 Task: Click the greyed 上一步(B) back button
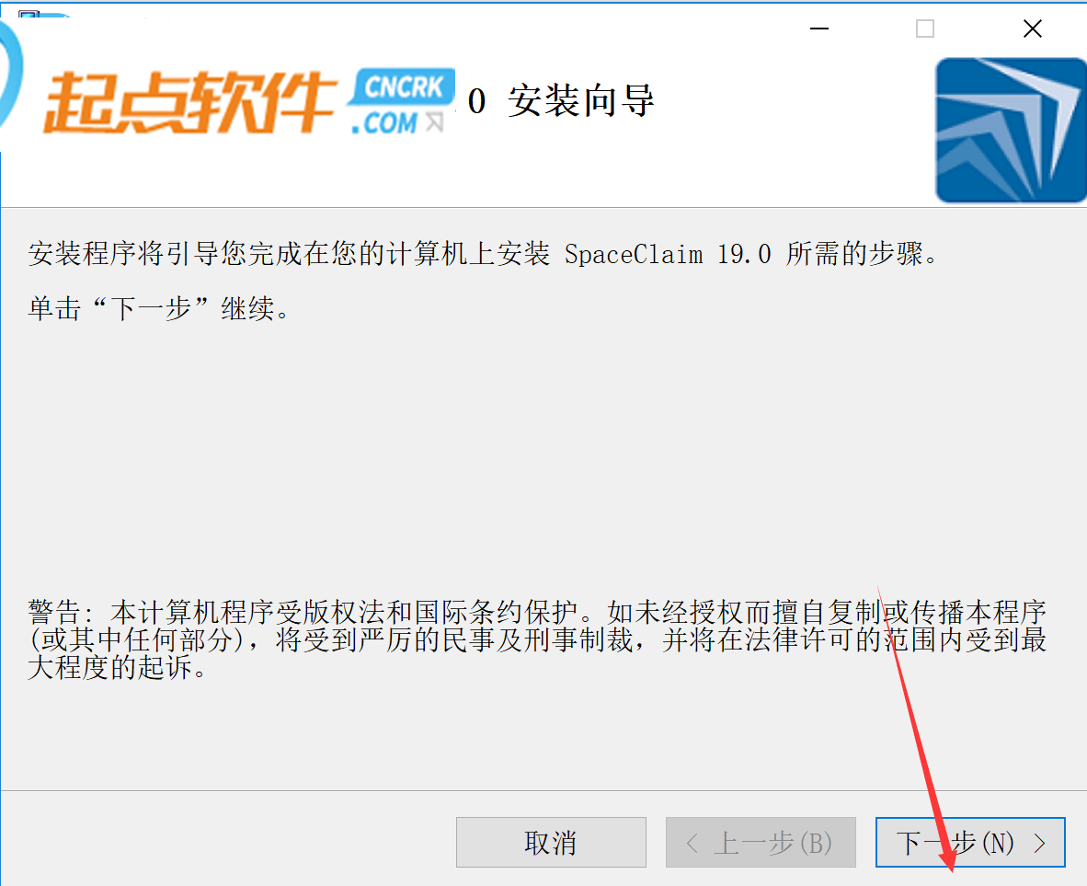761,842
